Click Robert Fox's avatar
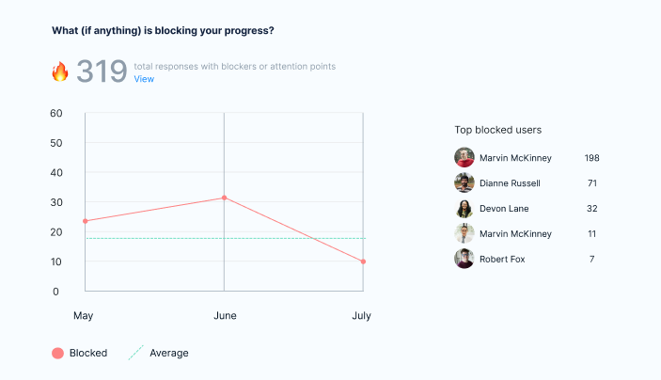 tap(464, 259)
